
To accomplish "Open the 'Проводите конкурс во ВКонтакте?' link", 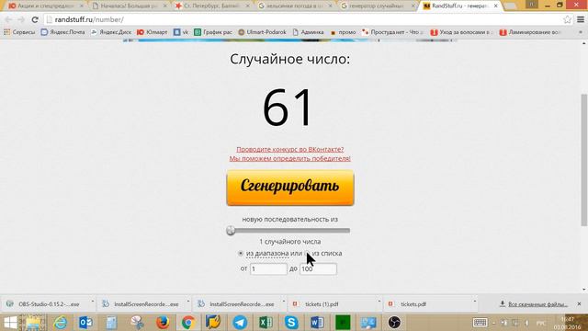I will click(290, 149).
